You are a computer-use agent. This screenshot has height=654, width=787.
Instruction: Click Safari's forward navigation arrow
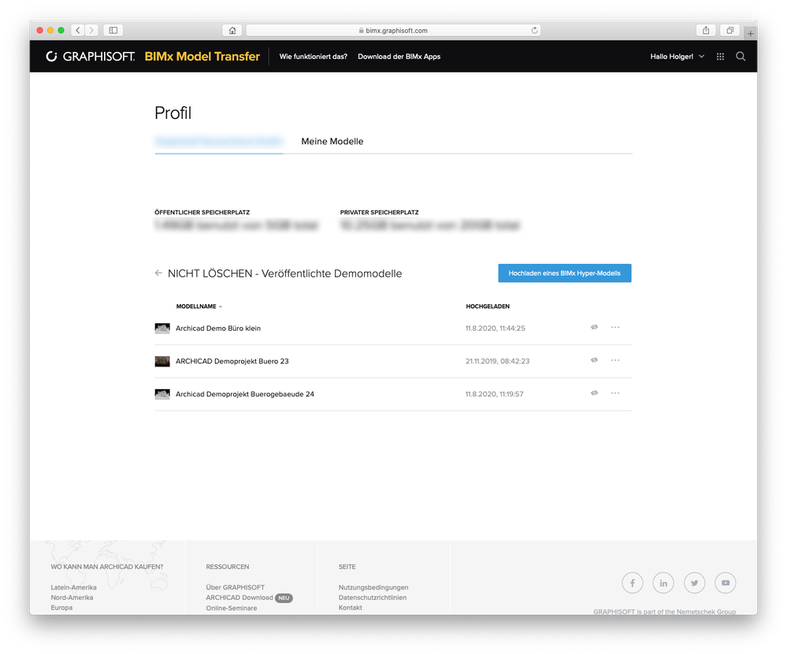pos(91,30)
